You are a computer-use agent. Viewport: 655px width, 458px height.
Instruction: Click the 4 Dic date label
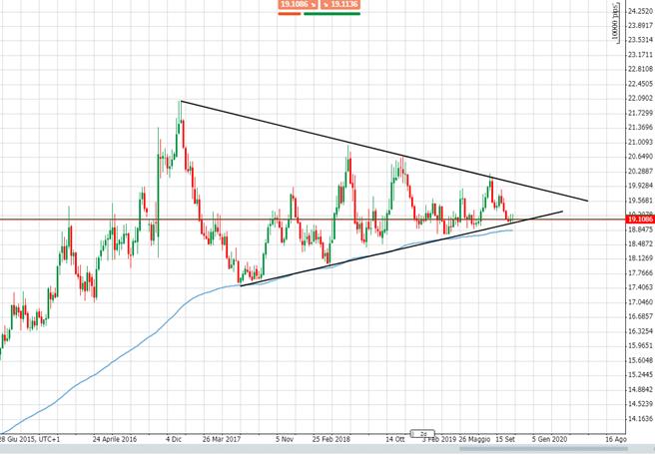[174, 439]
